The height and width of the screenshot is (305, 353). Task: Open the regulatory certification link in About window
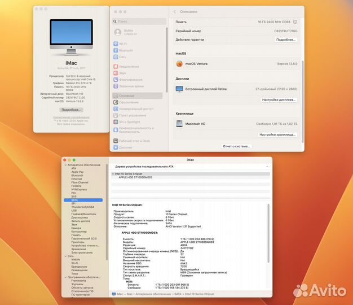click(x=71, y=117)
